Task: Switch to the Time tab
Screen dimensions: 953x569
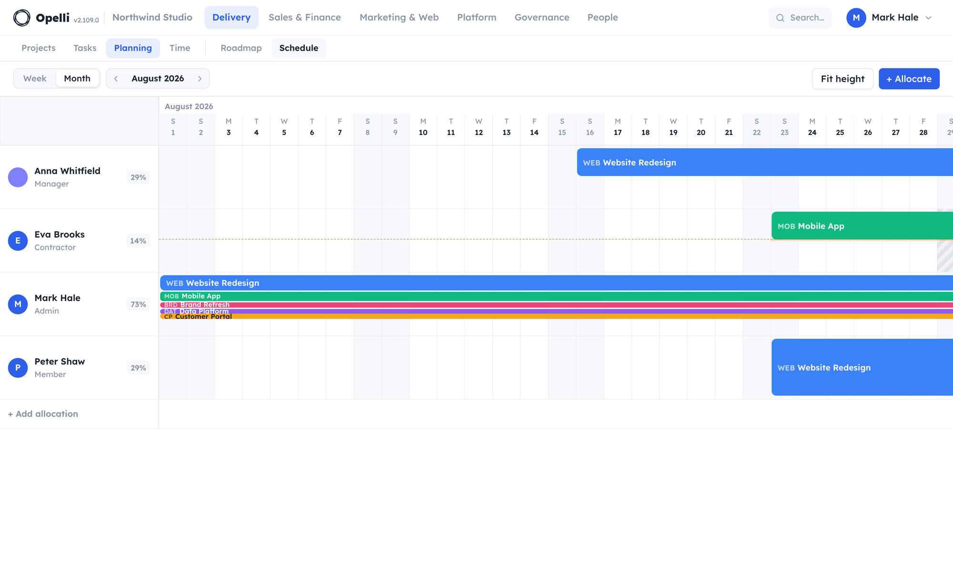Action: pyautogui.click(x=180, y=48)
